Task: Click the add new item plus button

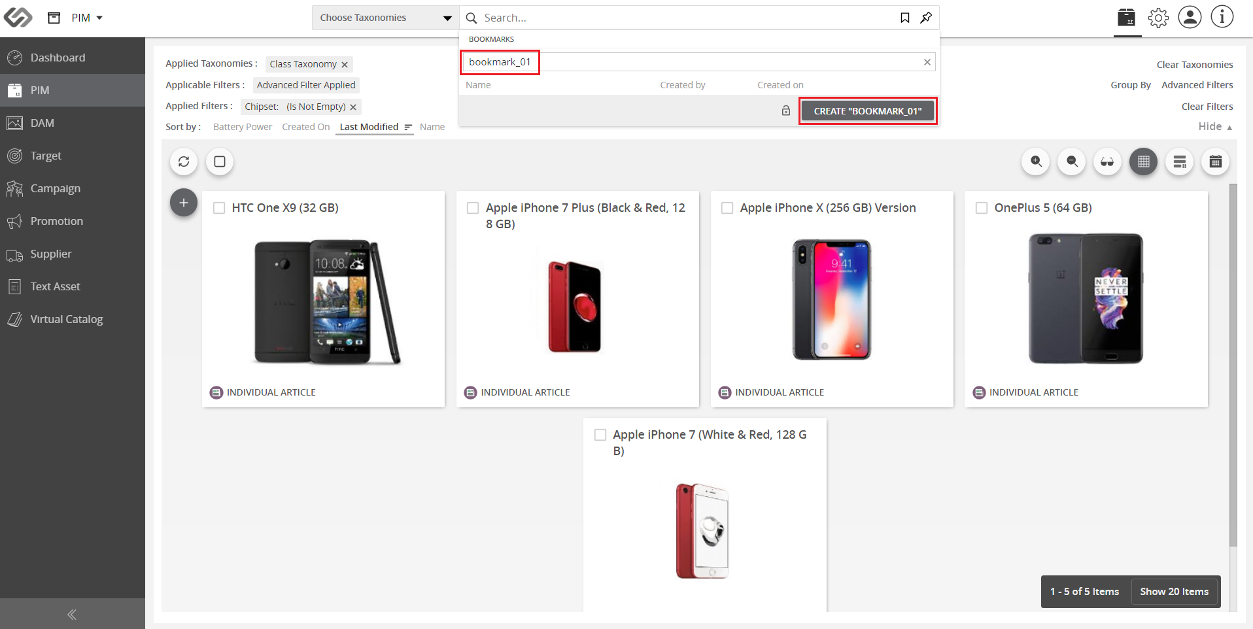Action: tap(184, 203)
